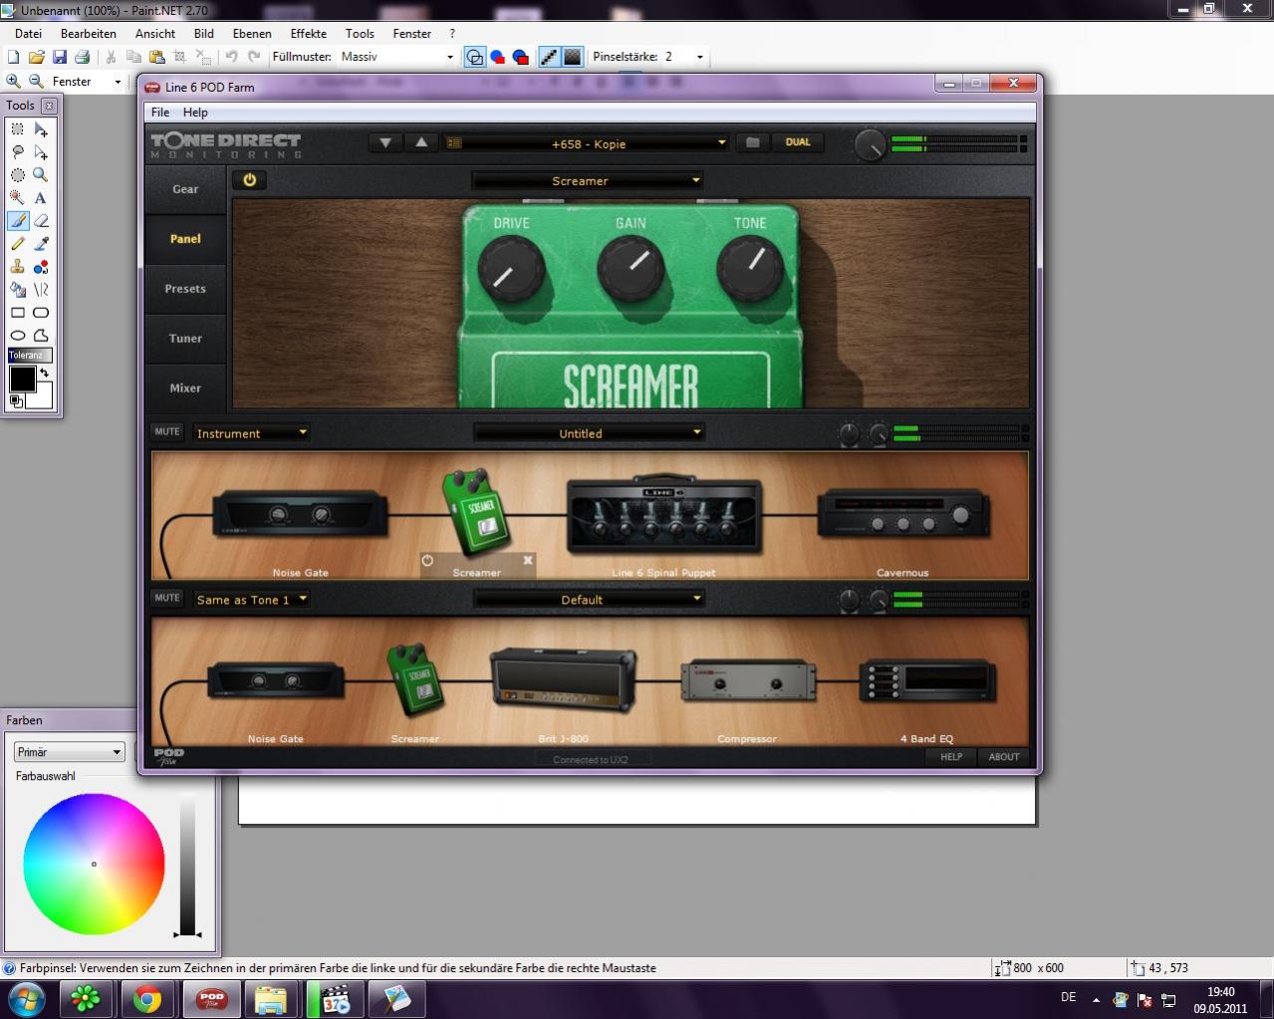Click the Open file icon in Paint.NET toolbar
The image size is (1274, 1019).
[x=37, y=58]
